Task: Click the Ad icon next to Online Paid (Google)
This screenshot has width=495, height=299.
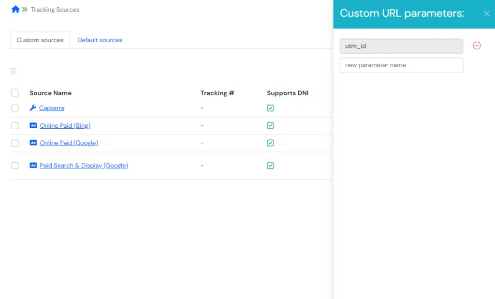Action: (x=33, y=143)
